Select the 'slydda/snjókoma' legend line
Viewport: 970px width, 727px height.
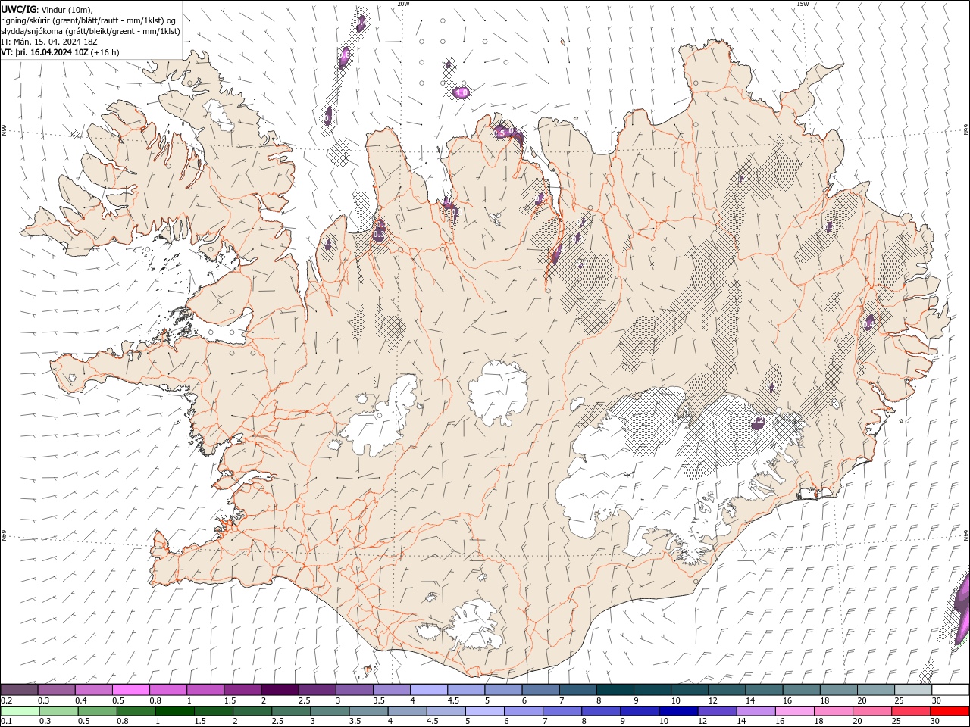[x=91, y=31]
